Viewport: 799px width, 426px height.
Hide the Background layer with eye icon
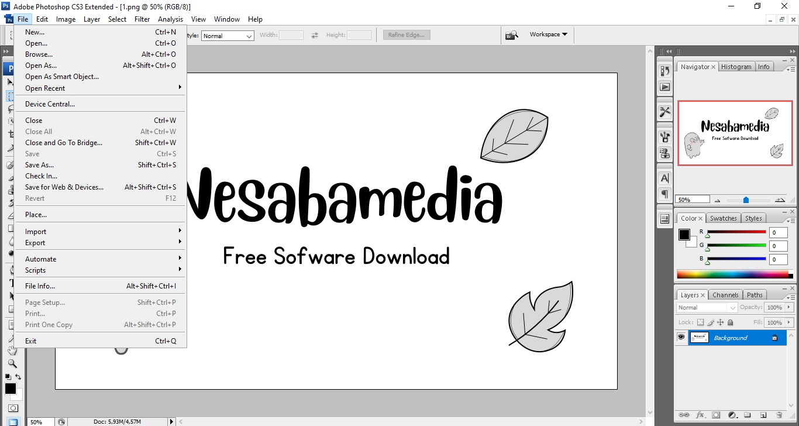pos(681,338)
